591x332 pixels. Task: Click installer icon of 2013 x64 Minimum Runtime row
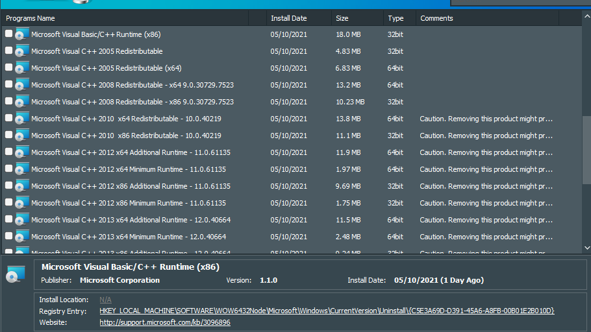coord(22,236)
